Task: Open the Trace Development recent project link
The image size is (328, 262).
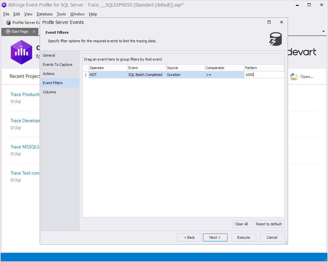Action: [x=25, y=121]
